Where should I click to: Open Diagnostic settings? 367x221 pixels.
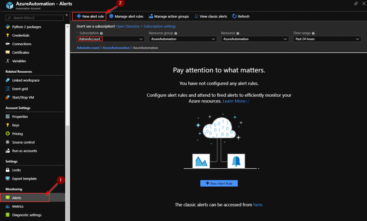pyautogui.click(x=27, y=215)
